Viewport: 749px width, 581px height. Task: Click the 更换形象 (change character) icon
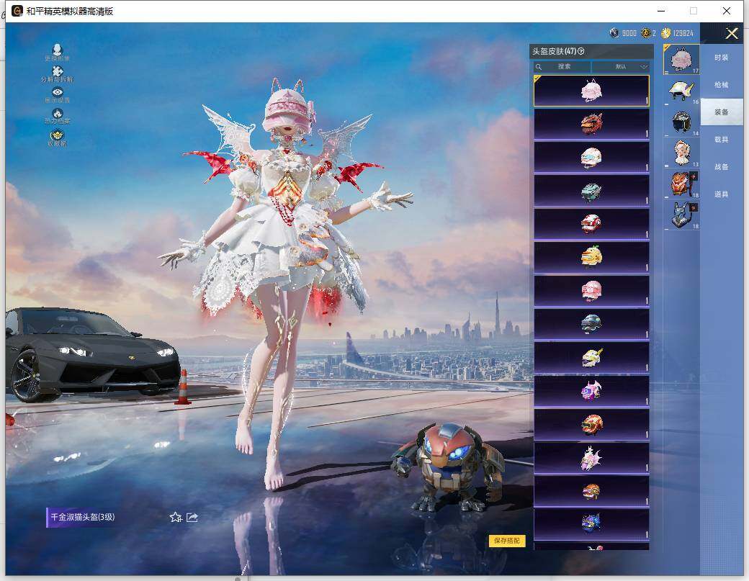click(58, 51)
